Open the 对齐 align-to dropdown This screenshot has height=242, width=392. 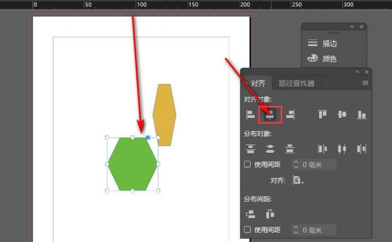(x=298, y=180)
